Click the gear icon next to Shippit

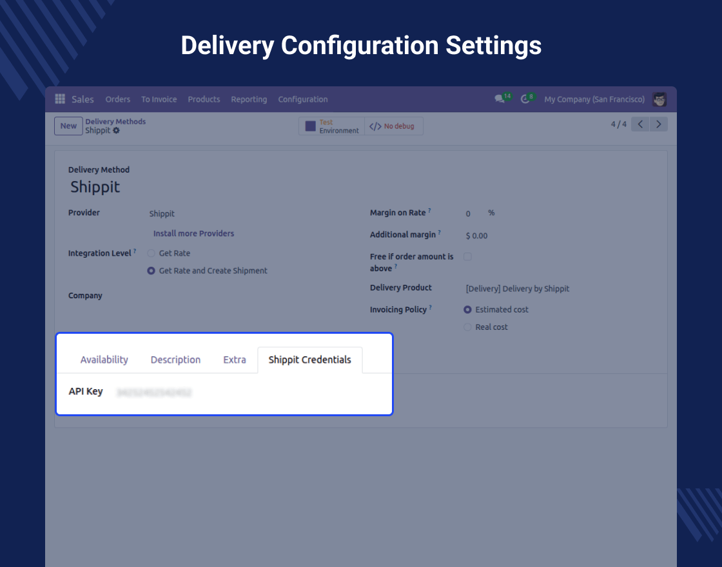click(x=117, y=130)
